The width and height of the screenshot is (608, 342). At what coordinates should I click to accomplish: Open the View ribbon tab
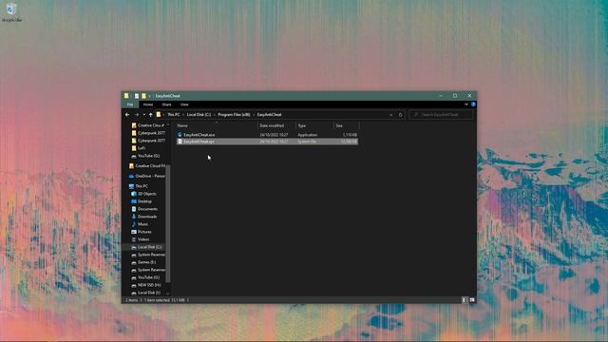[x=184, y=104]
